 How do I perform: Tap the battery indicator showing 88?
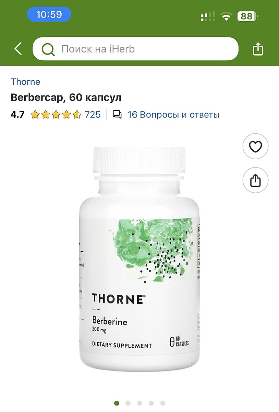coord(247,16)
